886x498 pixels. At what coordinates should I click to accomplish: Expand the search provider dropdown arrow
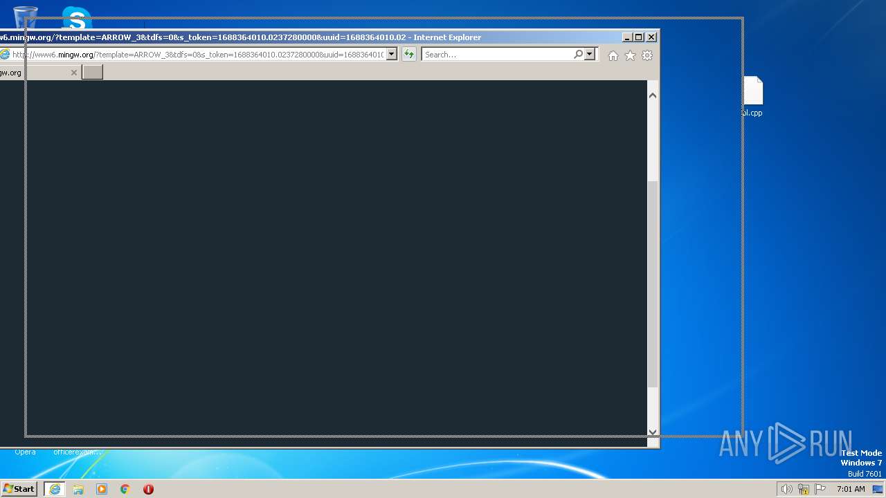590,54
